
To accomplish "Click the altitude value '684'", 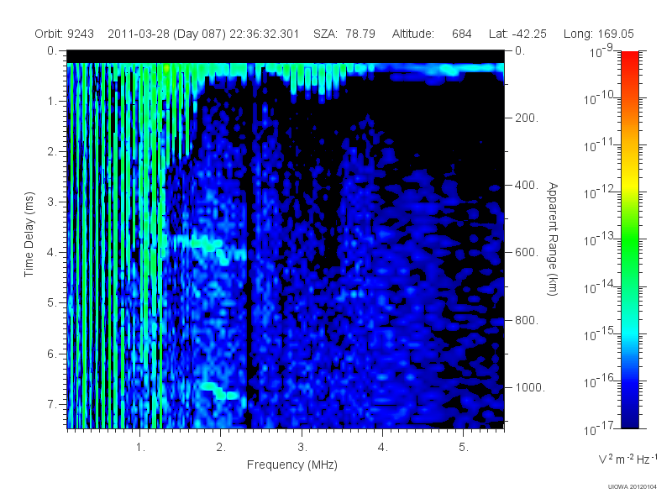I will coord(461,34).
